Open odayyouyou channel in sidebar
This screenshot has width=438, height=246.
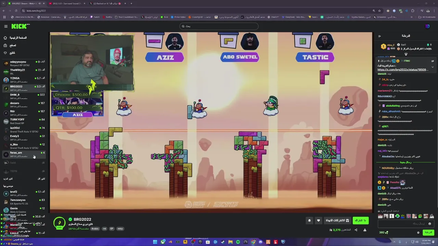tap(24, 63)
